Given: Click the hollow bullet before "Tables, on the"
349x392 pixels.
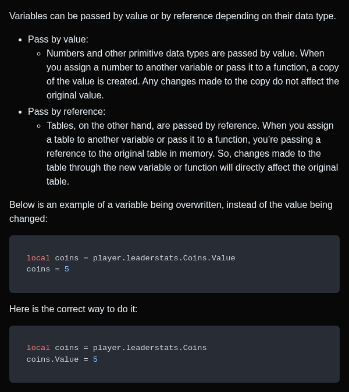Looking at the screenshot, I should [38, 126].
